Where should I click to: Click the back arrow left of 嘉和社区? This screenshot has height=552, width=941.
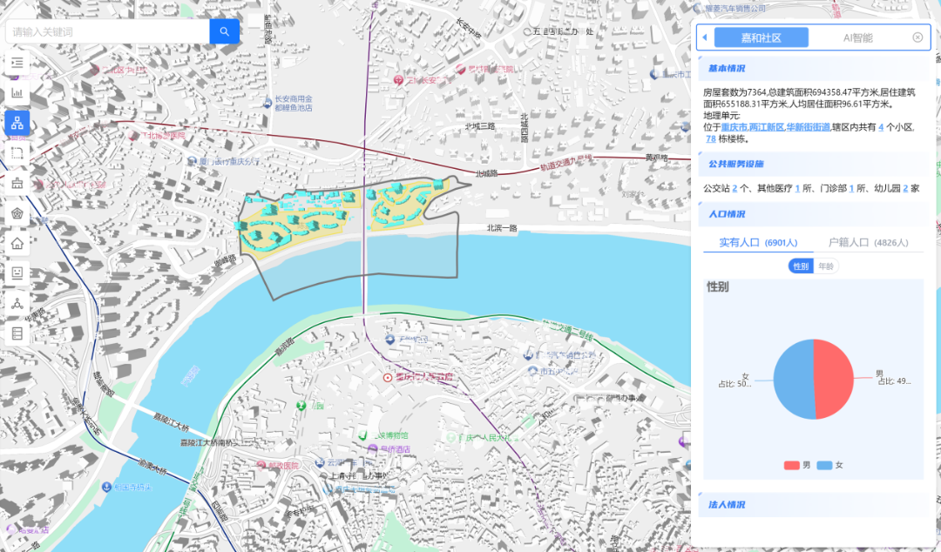[705, 37]
